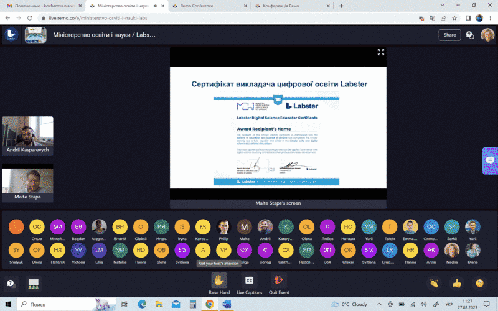The height and width of the screenshot is (311, 498).
Task: Click the Quit Event icon
Action: 279,281
